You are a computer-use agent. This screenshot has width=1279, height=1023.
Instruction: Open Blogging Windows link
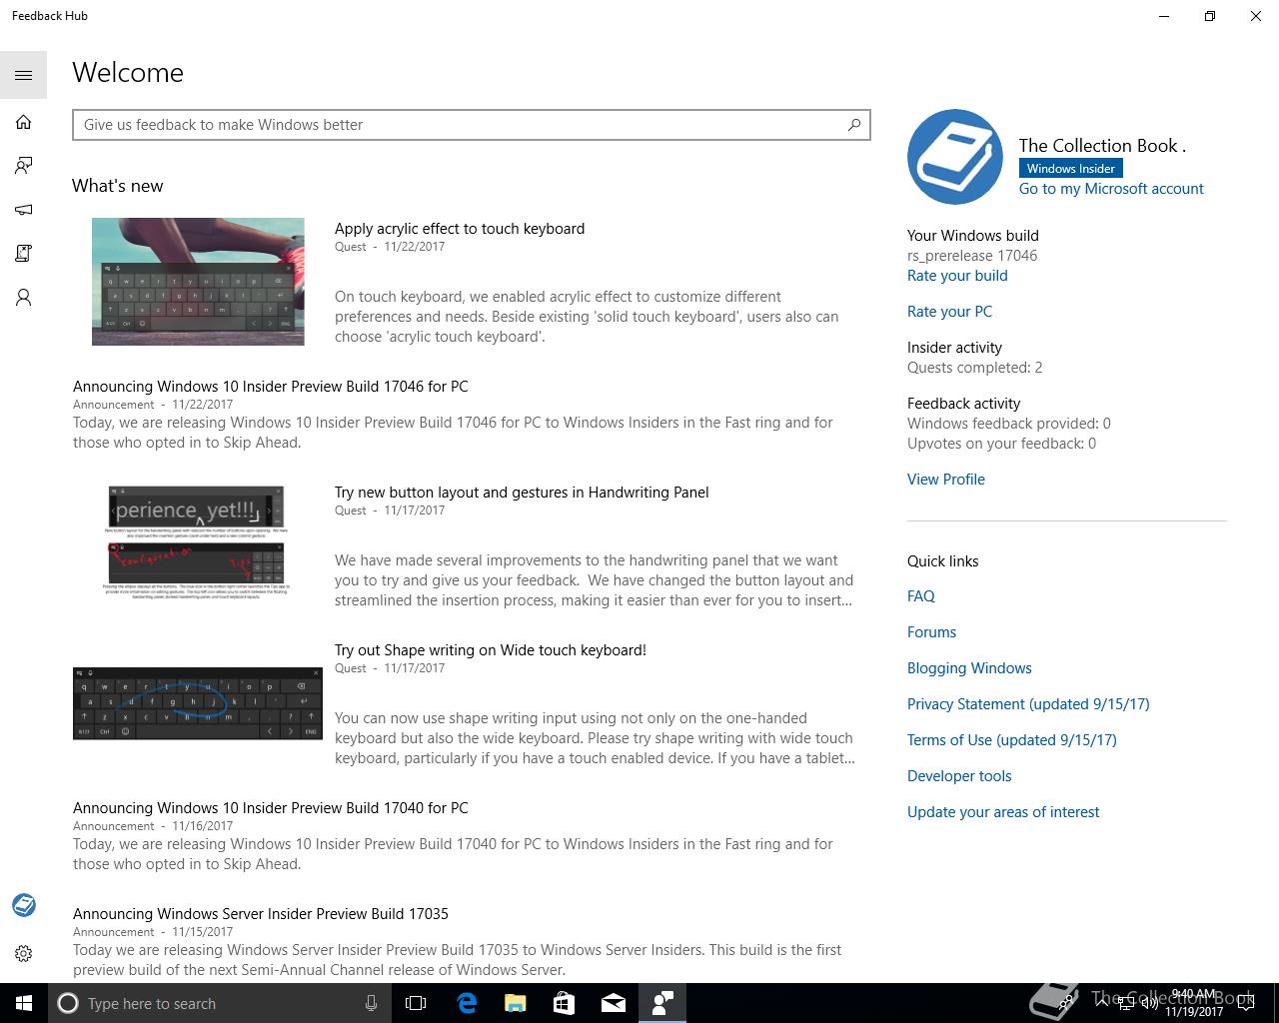[969, 668]
